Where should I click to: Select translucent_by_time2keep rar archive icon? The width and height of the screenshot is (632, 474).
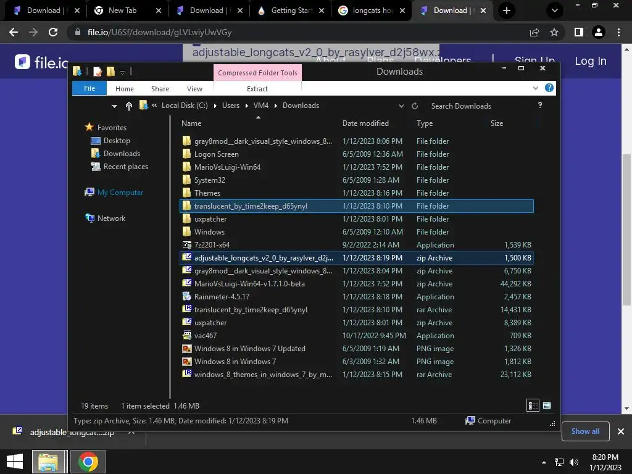[x=186, y=309]
